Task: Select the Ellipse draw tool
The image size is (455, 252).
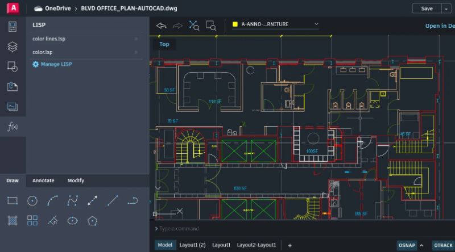Action: point(73,221)
